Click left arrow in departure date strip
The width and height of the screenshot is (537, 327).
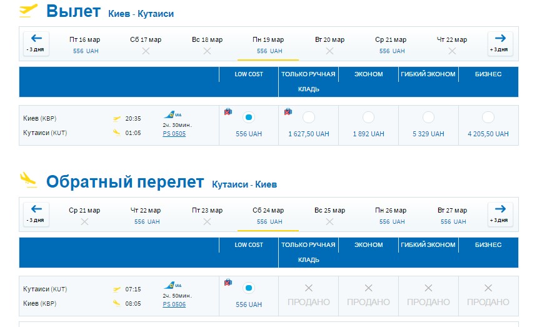coord(36,43)
